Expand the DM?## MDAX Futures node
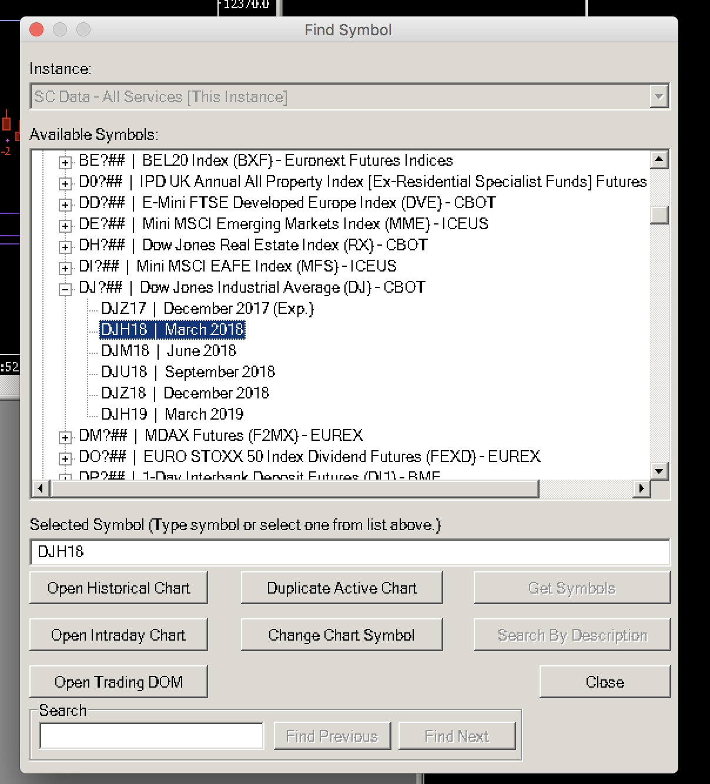 [65, 437]
